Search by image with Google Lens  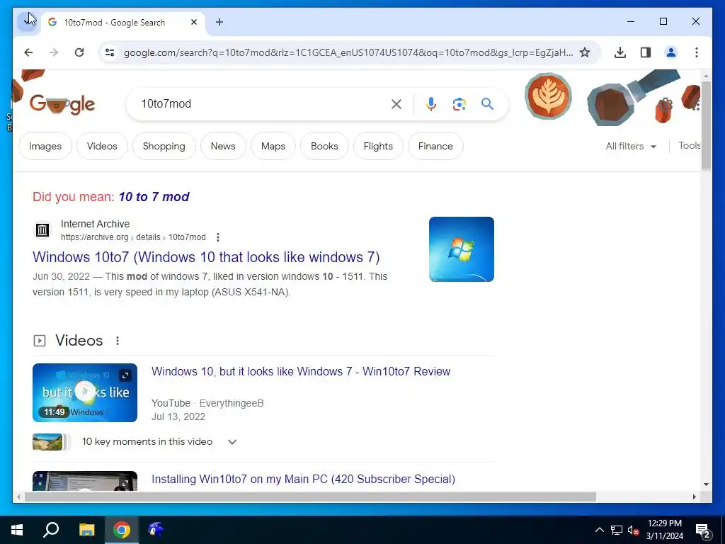459,104
